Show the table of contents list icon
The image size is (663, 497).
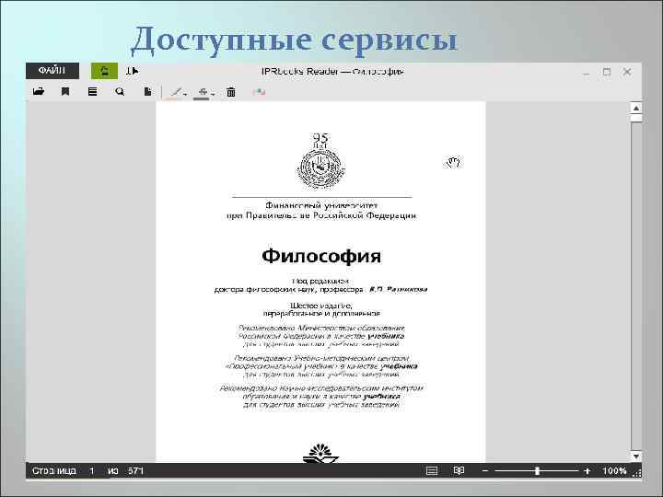click(x=93, y=91)
